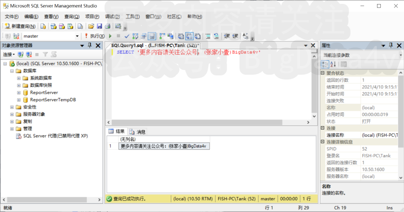Click the Filter funnel icon in Object Explorer
Screen dimensions: 404x212
coord(45,54)
